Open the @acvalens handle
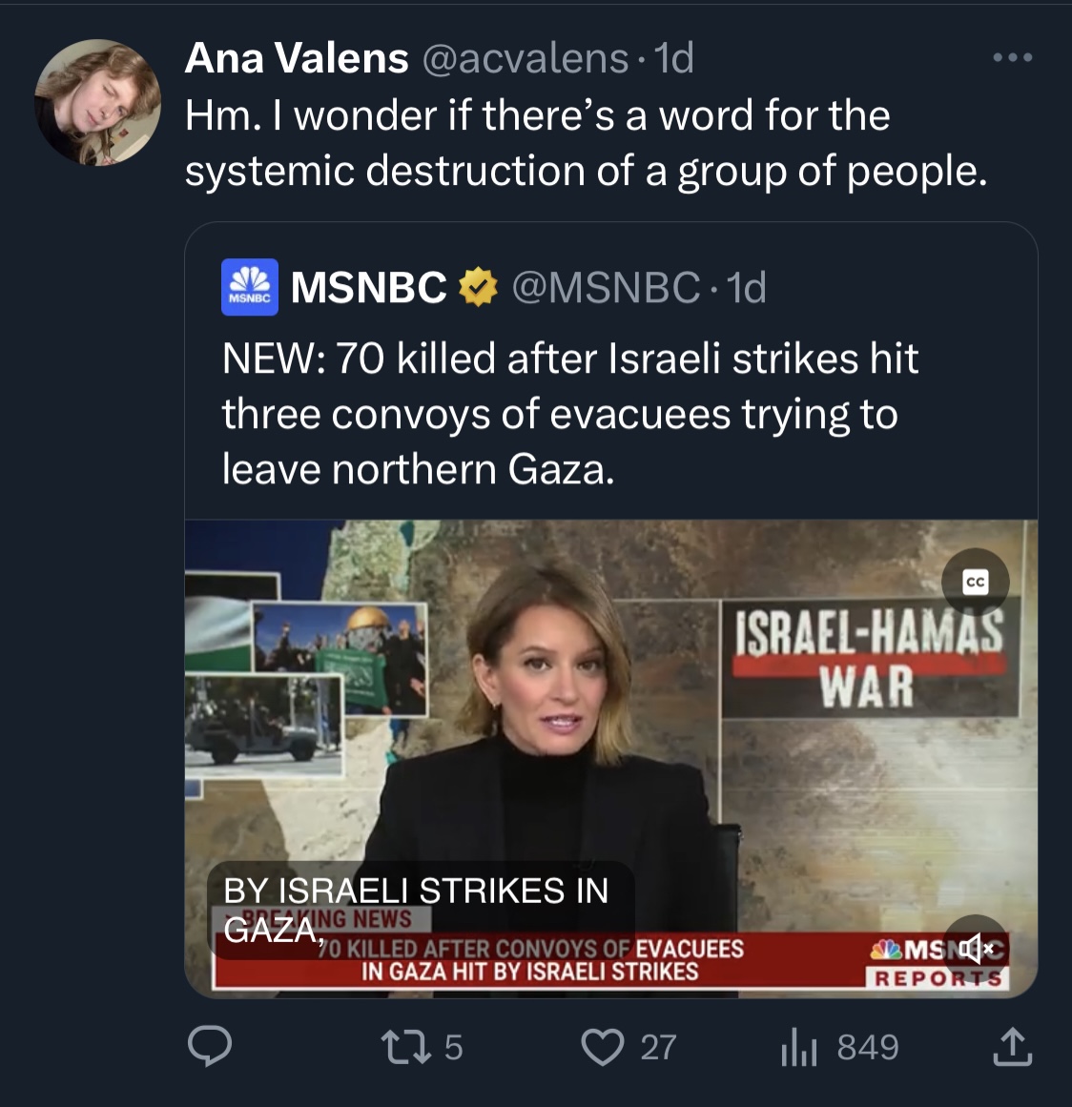This screenshot has width=1072, height=1107. (x=525, y=58)
